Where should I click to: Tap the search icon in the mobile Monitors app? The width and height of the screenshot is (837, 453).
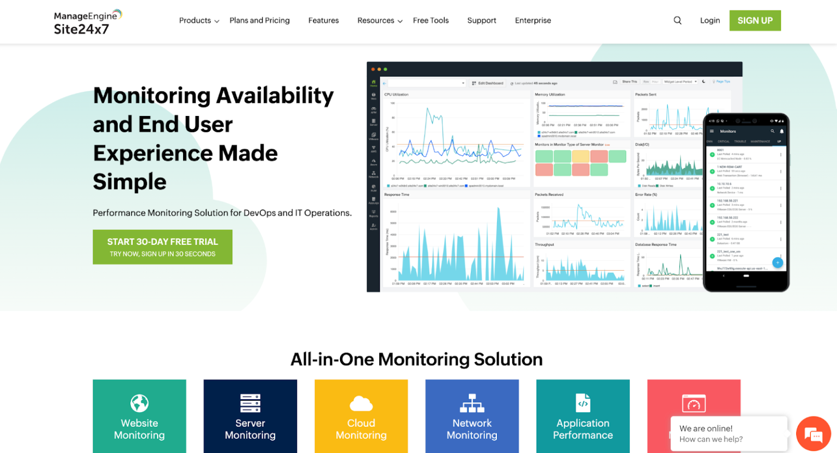[x=773, y=131]
